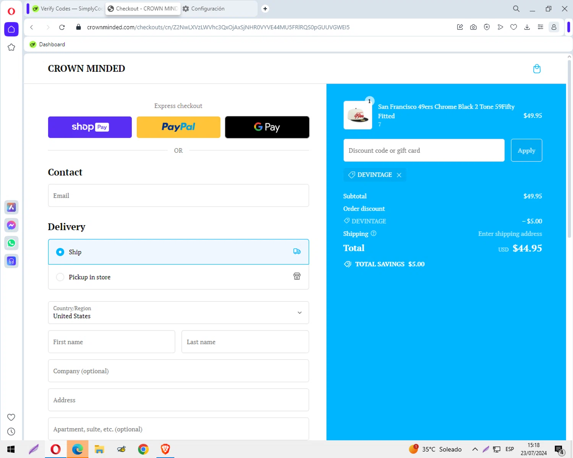This screenshot has height=458, width=573.
Task: Click the Opera logo menu button
Action: click(x=11, y=11)
